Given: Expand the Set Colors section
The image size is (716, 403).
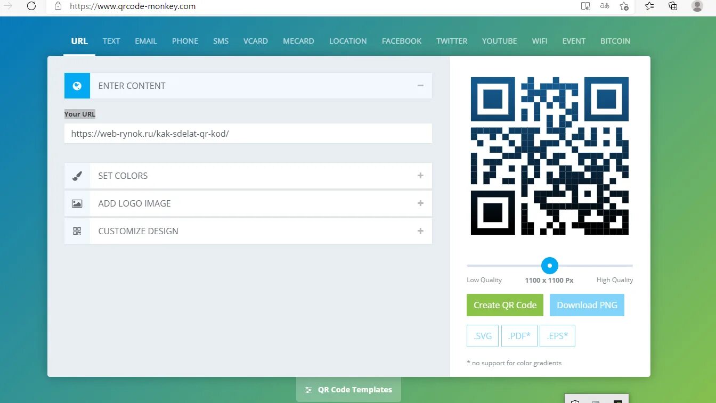Looking at the screenshot, I should pyautogui.click(x=420, y=175).
